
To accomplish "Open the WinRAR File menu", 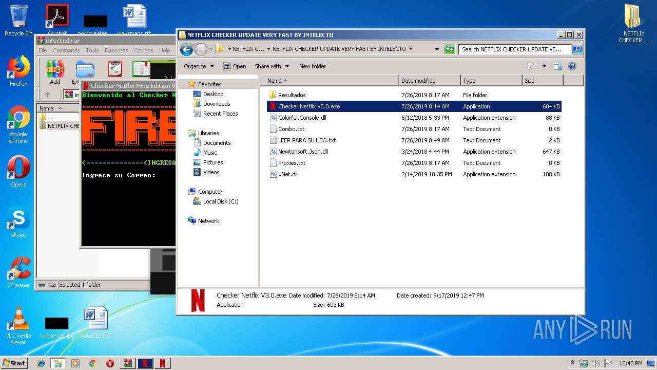I will point(43,50).
